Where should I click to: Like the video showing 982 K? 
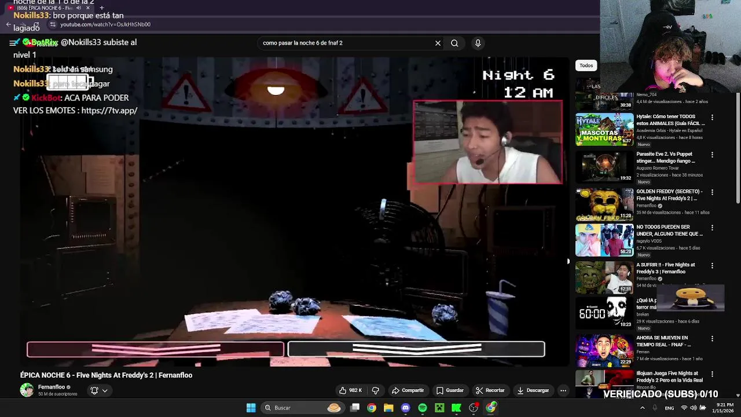351,390
